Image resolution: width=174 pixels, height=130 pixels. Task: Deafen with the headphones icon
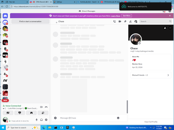pos(41,120)
